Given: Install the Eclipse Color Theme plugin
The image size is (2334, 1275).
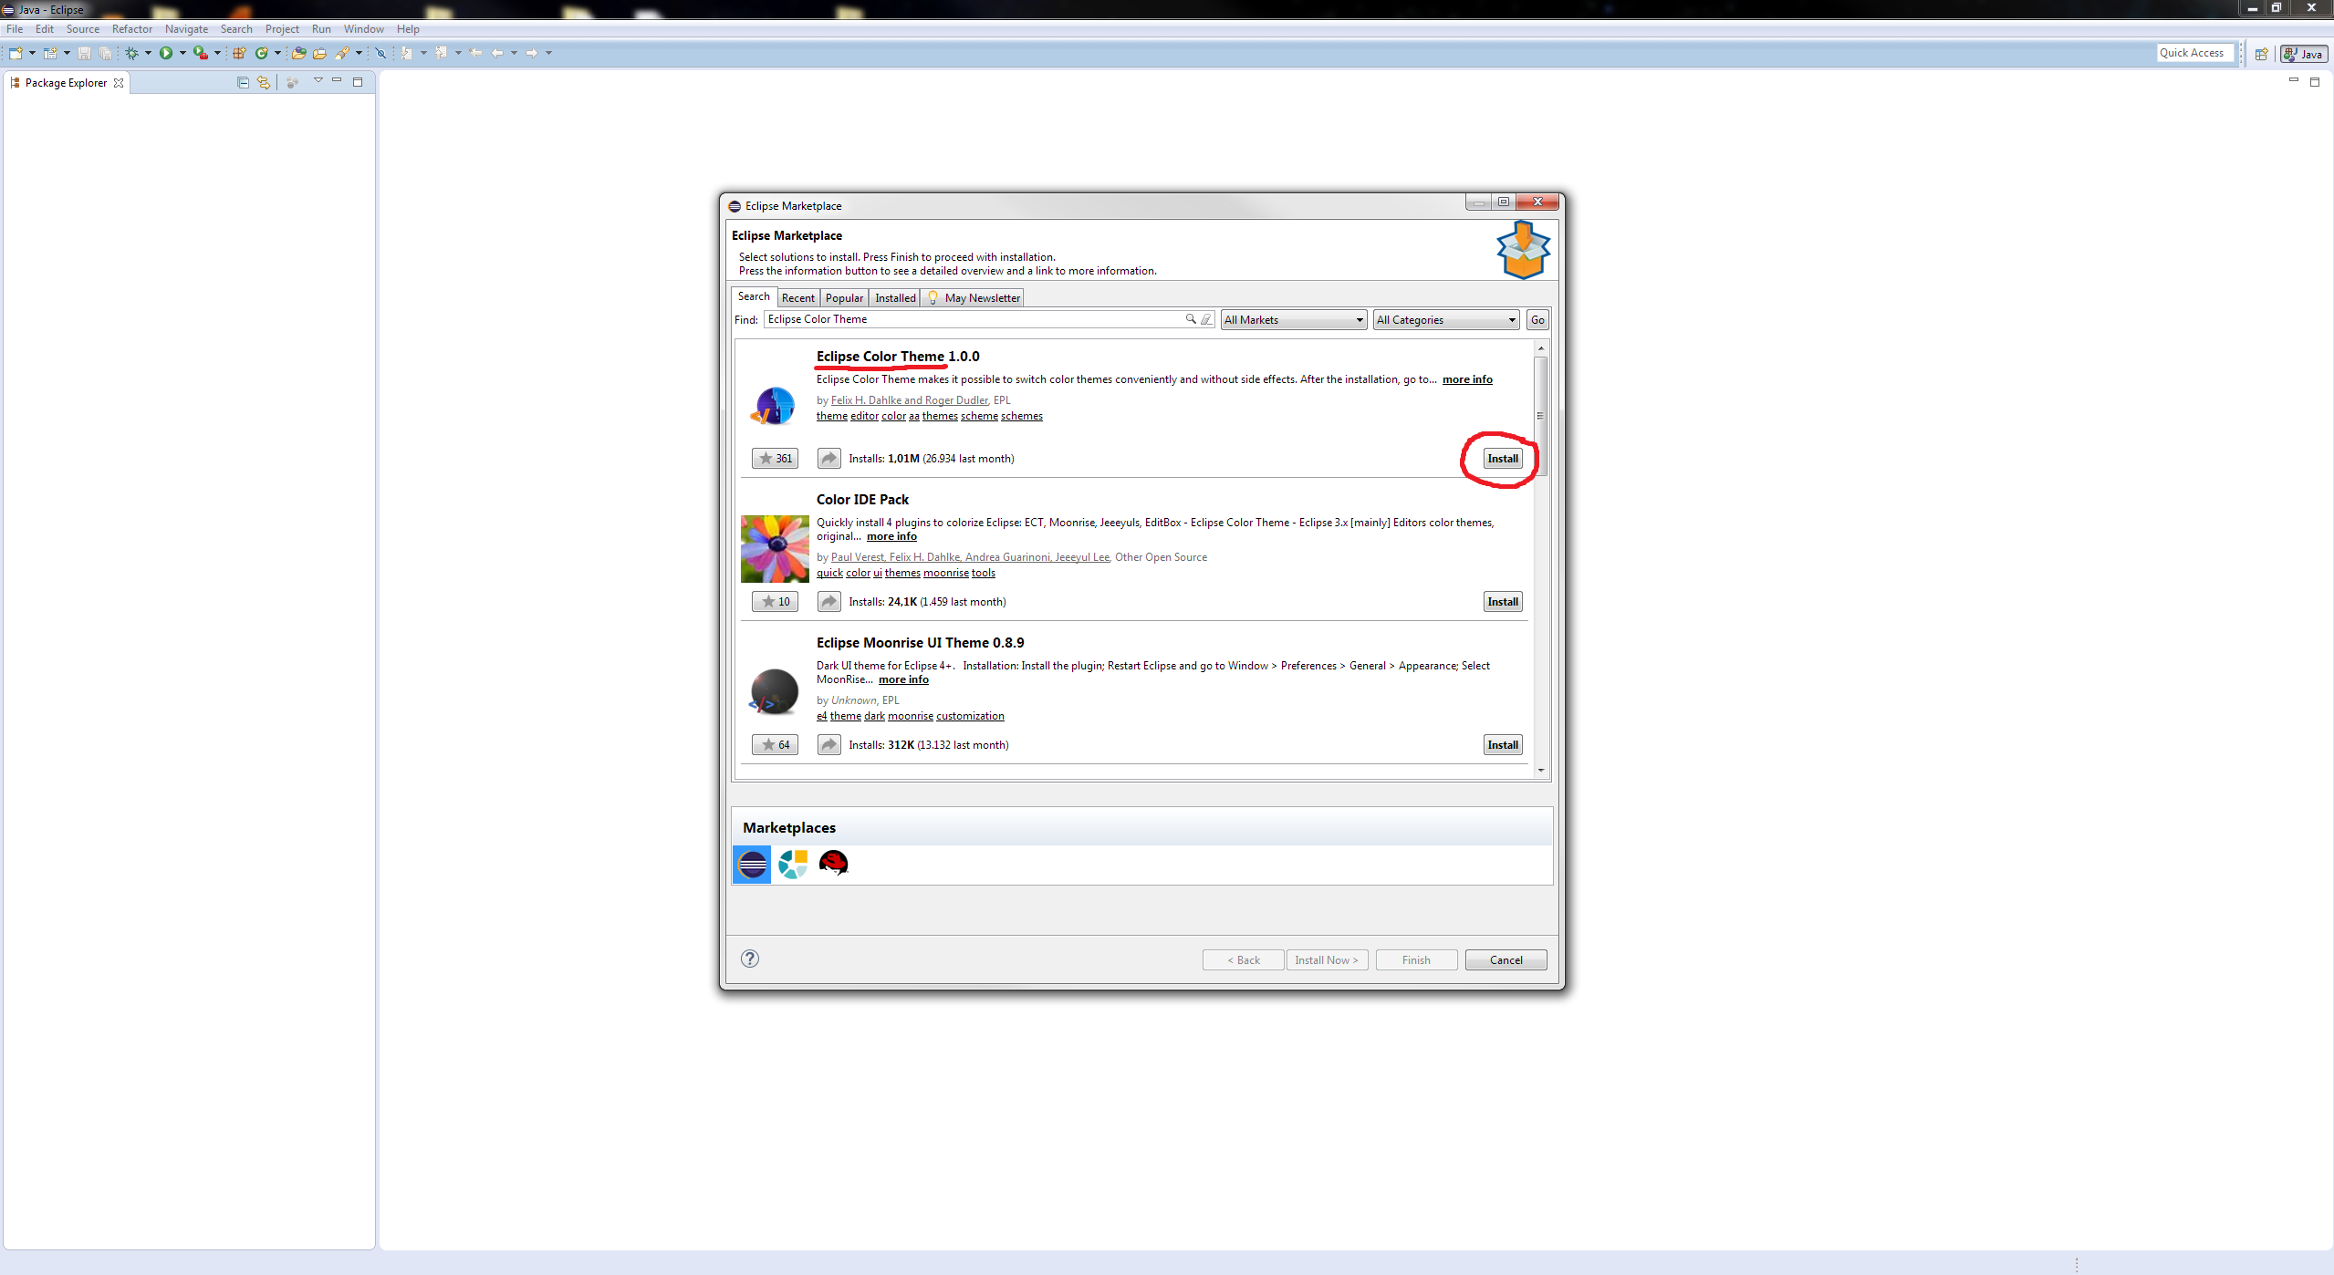Looking at the screenshot, I should click(x=1501, y=458).
